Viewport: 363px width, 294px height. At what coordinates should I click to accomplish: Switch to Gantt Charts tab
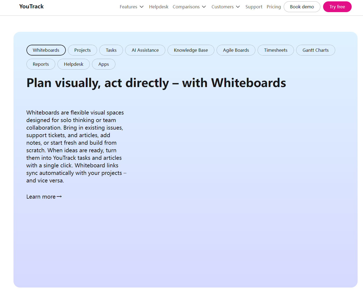pos(316,50)
